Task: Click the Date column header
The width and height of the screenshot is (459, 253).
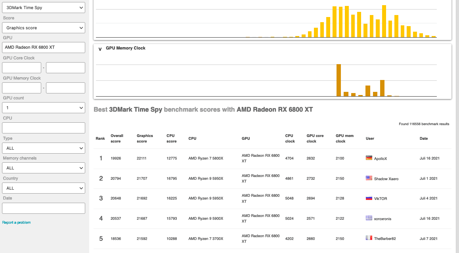Action: (x=424, y=138)
